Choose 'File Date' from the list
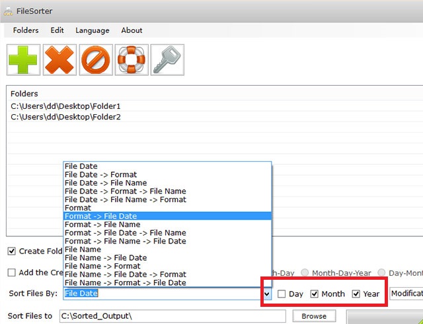Viewport: 423px width, 324px height. 167,166
